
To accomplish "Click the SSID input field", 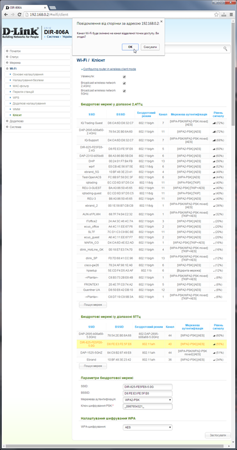I will point(147,387).
